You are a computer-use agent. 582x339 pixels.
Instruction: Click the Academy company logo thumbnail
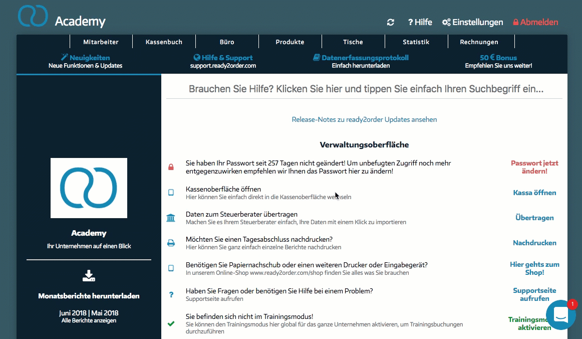click(89, 188)
